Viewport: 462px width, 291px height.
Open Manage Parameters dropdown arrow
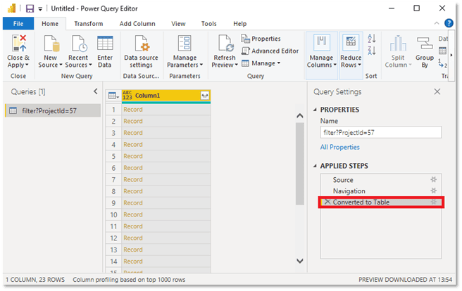pyautogui.click(x=201, y=65)
